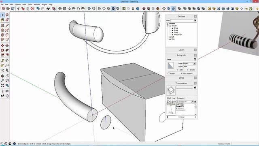Select the Intersection item in Outliner

(x=178, y=35)
